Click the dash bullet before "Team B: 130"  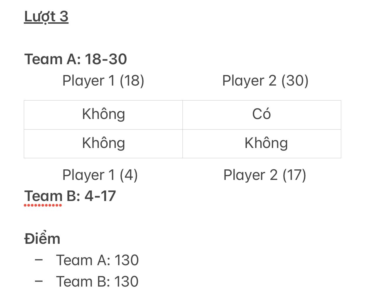(x=39, y=281)
